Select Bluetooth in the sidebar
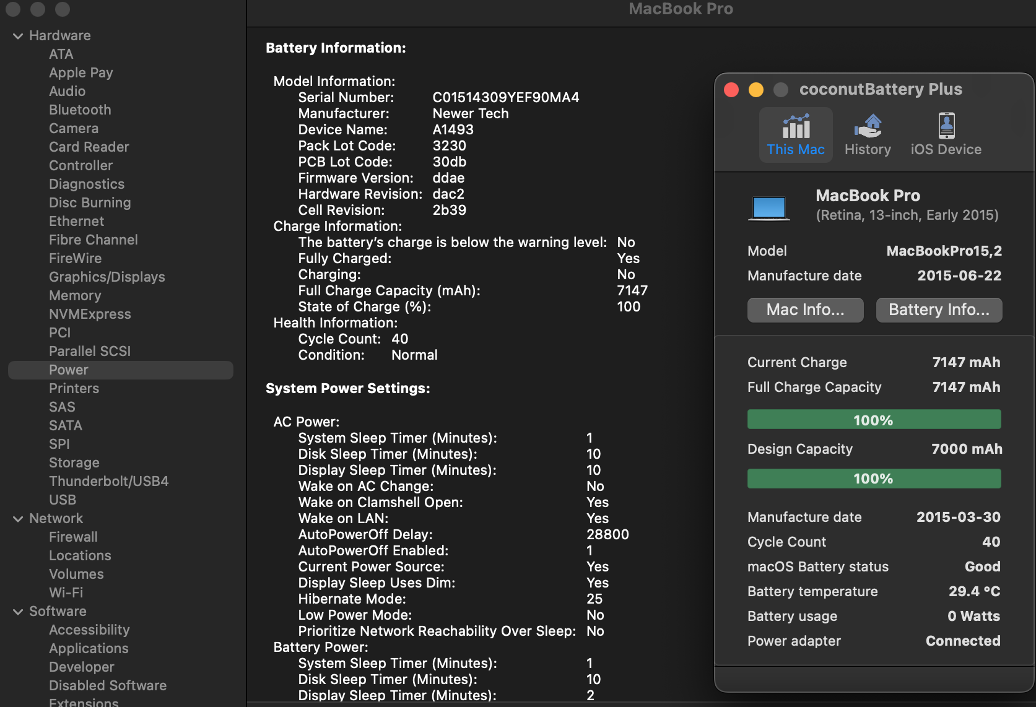Viewport: 1036px width, 707px height. [x=81, y=110]
